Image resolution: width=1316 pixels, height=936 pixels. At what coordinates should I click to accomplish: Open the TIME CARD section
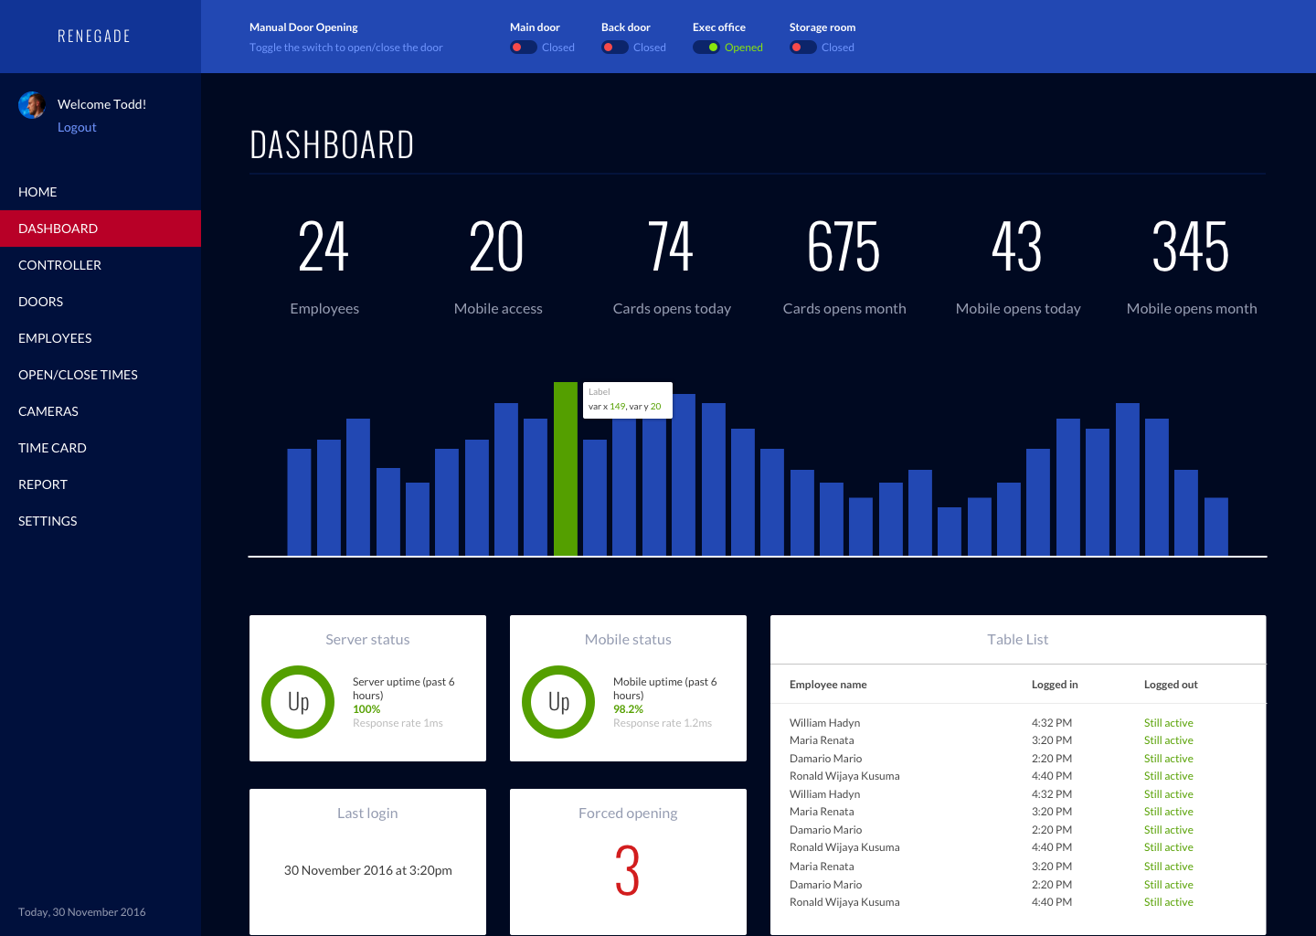click(52, 448)
